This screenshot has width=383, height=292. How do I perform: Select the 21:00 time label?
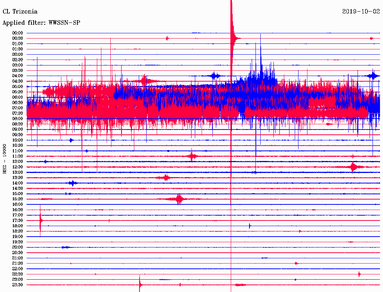pyautogui.click(x=18, y=258)
